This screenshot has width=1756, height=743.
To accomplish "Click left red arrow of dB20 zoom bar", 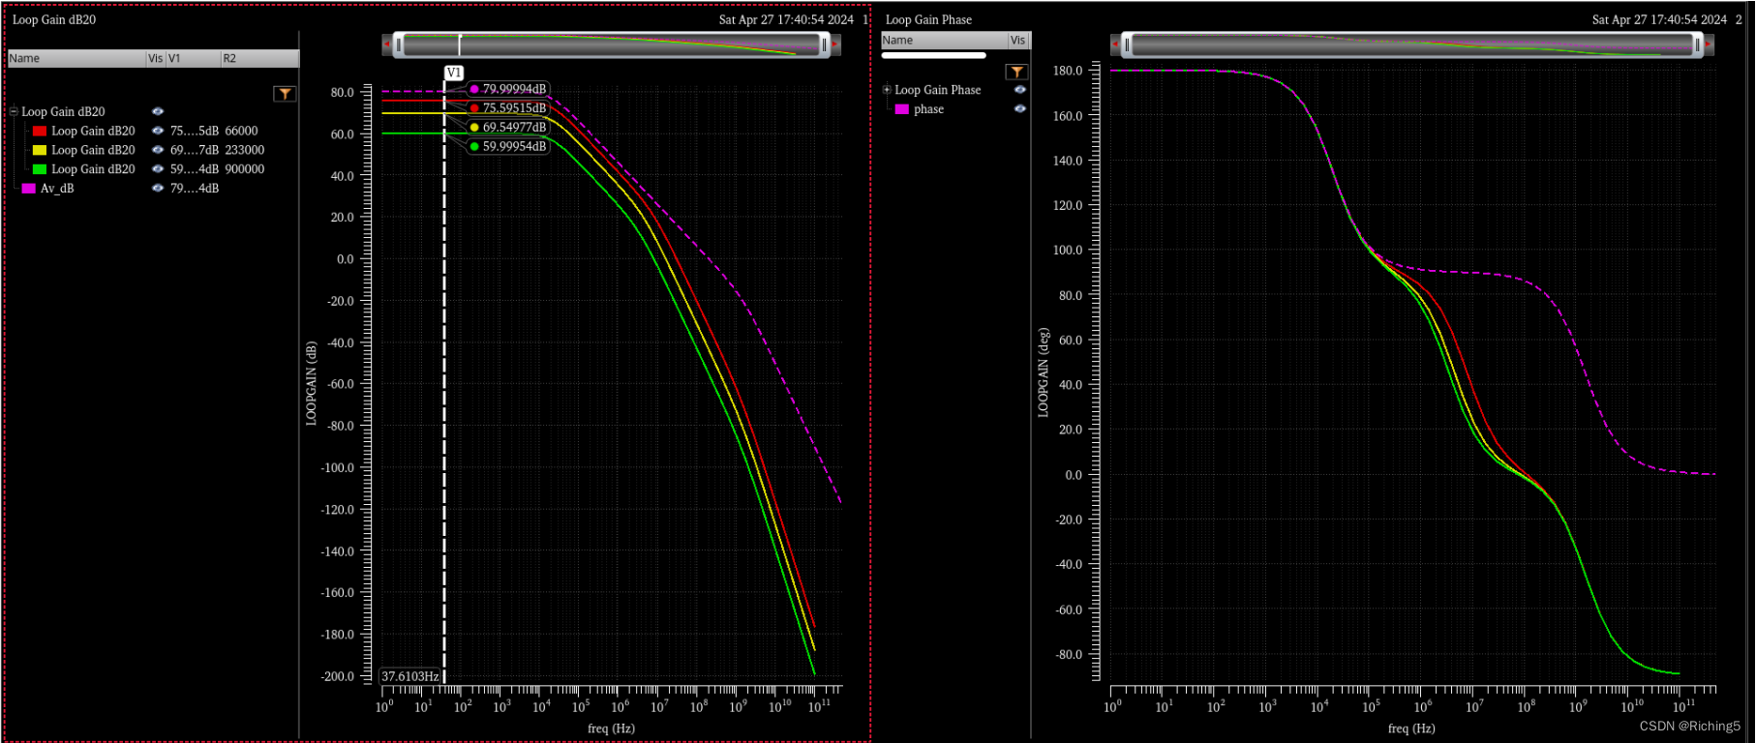I will pyautogui.click(x=387, y=45).
